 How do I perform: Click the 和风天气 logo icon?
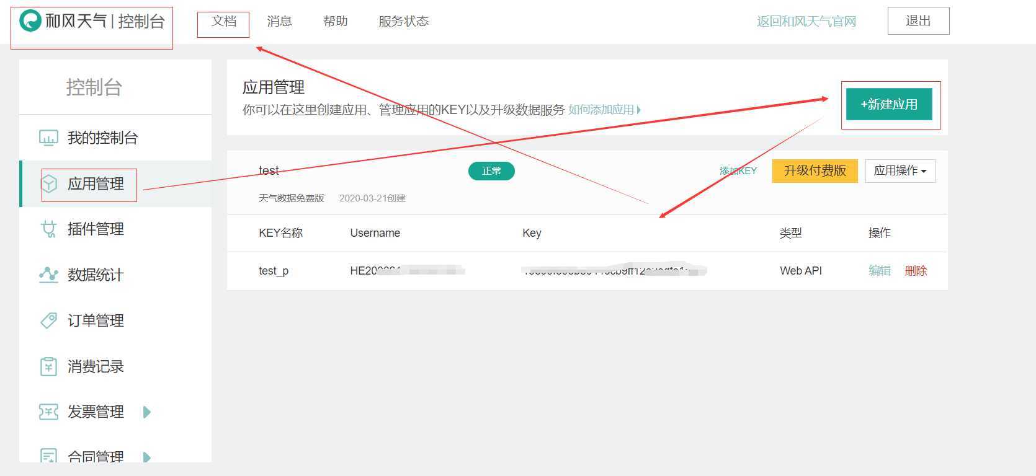pos(30,21)
